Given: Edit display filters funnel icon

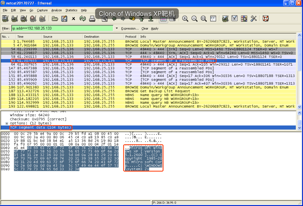Looking at the screenshot, I should [x=235, y=19].
